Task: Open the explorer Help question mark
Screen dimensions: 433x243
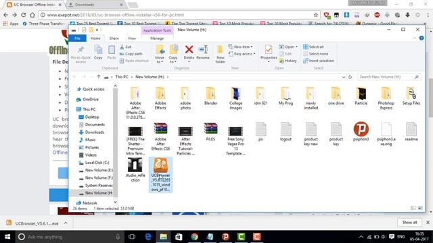Action: click(x=421, y=38)
